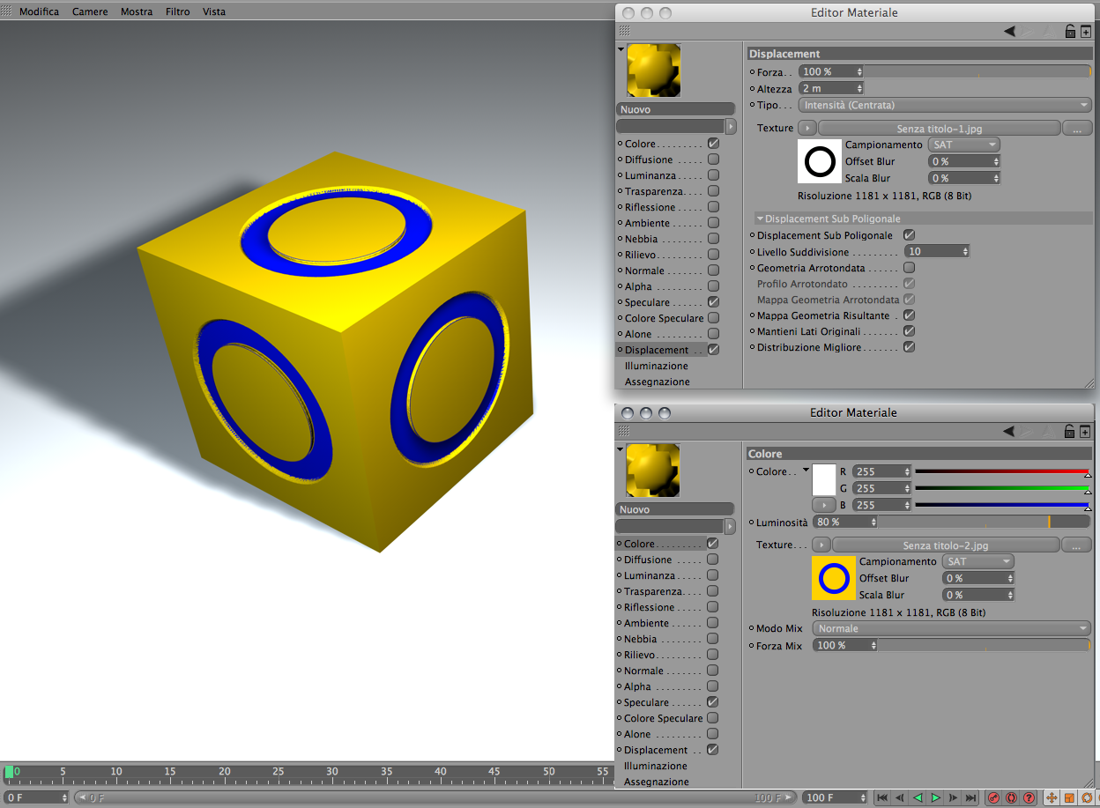Click the Senza titolo-2.jpg texture button

pos(946,545)
